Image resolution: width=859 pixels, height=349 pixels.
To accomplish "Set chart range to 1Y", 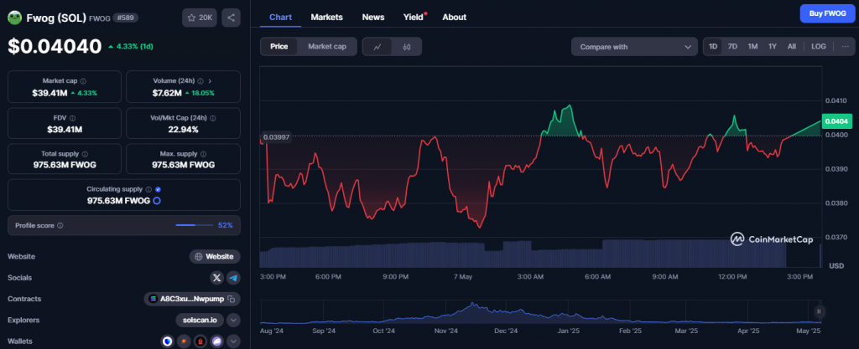I will pyautogui.click(x=773, y=46).
